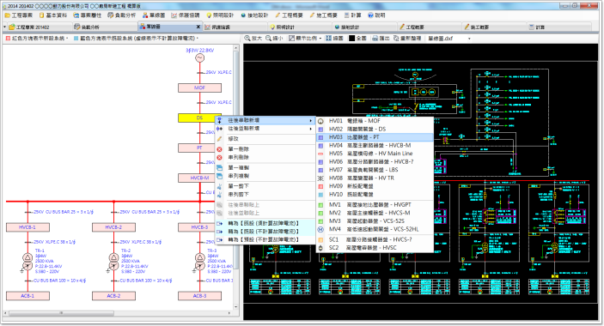Click the blue grid icon in drawing toolbar
Viewport: 604px width, 326px height.
pyautogui.click(x=328, y=39)
